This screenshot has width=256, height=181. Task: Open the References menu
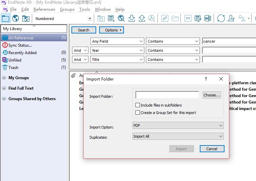(x=44, y=9)
